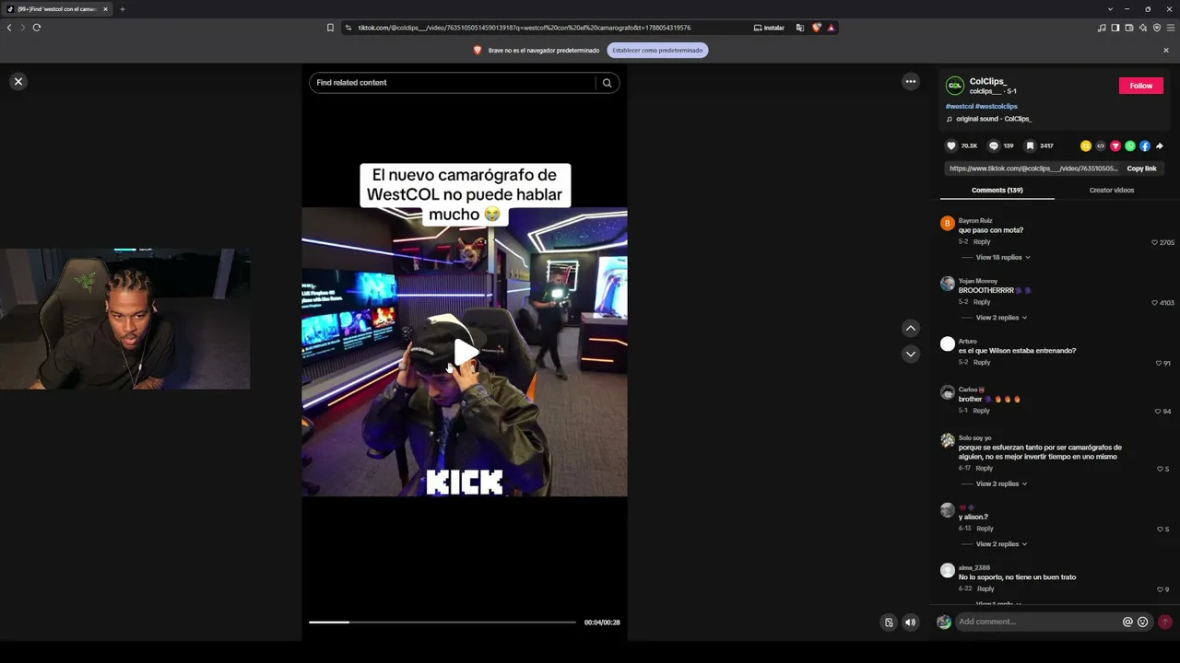Open original sound - ColClips_ link
This screenshot has height=663, width=1180.
993,119
